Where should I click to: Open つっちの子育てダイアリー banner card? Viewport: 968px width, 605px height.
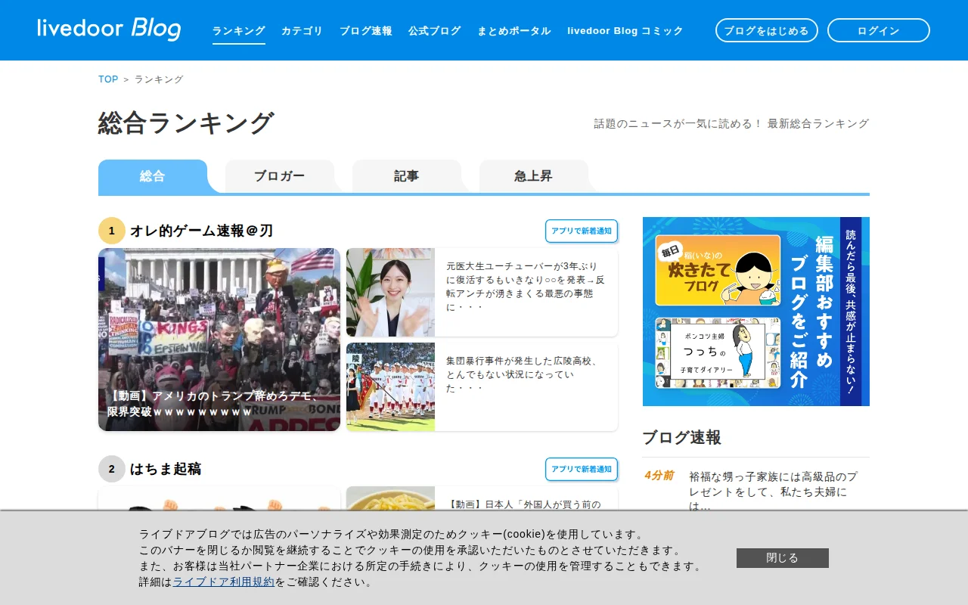click(718, 353)
